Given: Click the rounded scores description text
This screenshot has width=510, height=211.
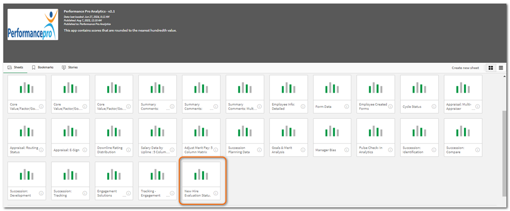Looking at the screenshot, I should tap(120, 30).
